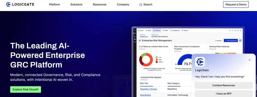The image size is (257, 97).
Task: Open the Solutions menu
Action: 76,4
